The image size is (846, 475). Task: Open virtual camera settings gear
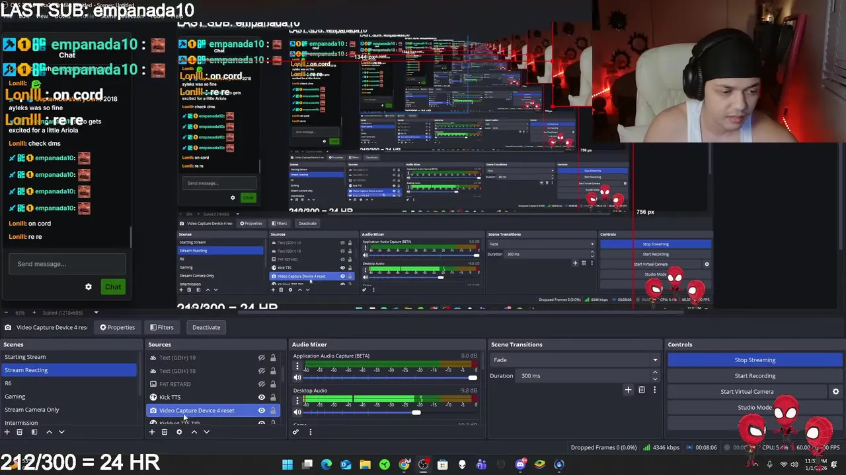click(x=835, y=392)
